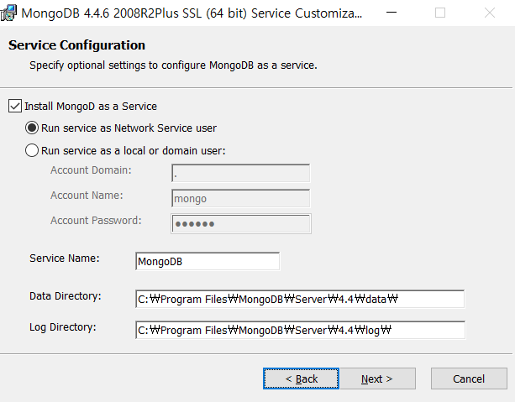Click the Account Domain label
Image resolution: width=515 pixels, height=402 pixels.
(91, 170)
